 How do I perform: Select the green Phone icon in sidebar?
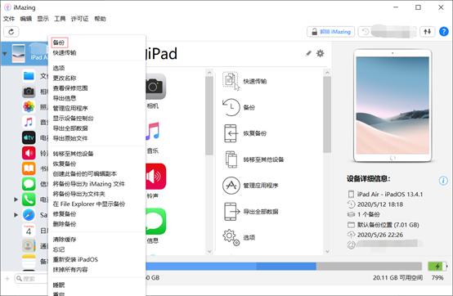coord(29,200)
